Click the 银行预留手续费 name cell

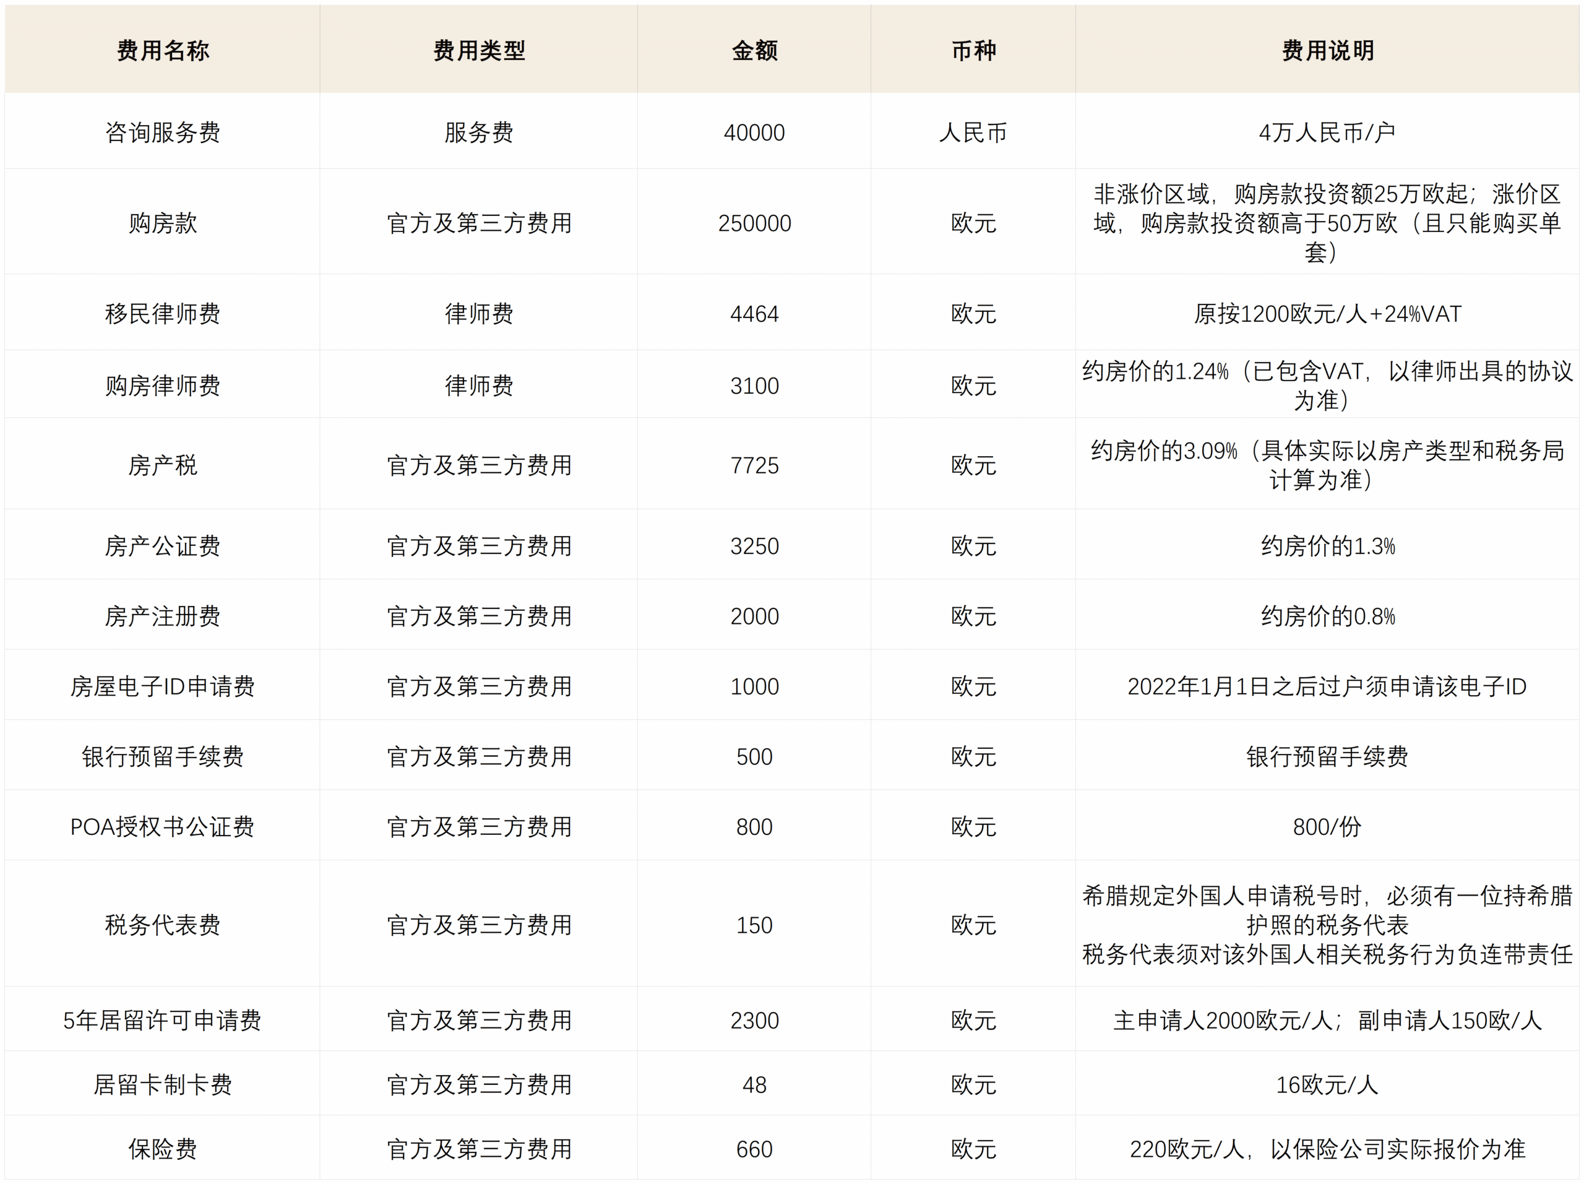pyautogui.click(x=163, y=757)
